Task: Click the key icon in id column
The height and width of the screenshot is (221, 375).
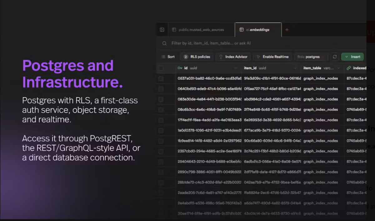Action: [x=180, y=68]
